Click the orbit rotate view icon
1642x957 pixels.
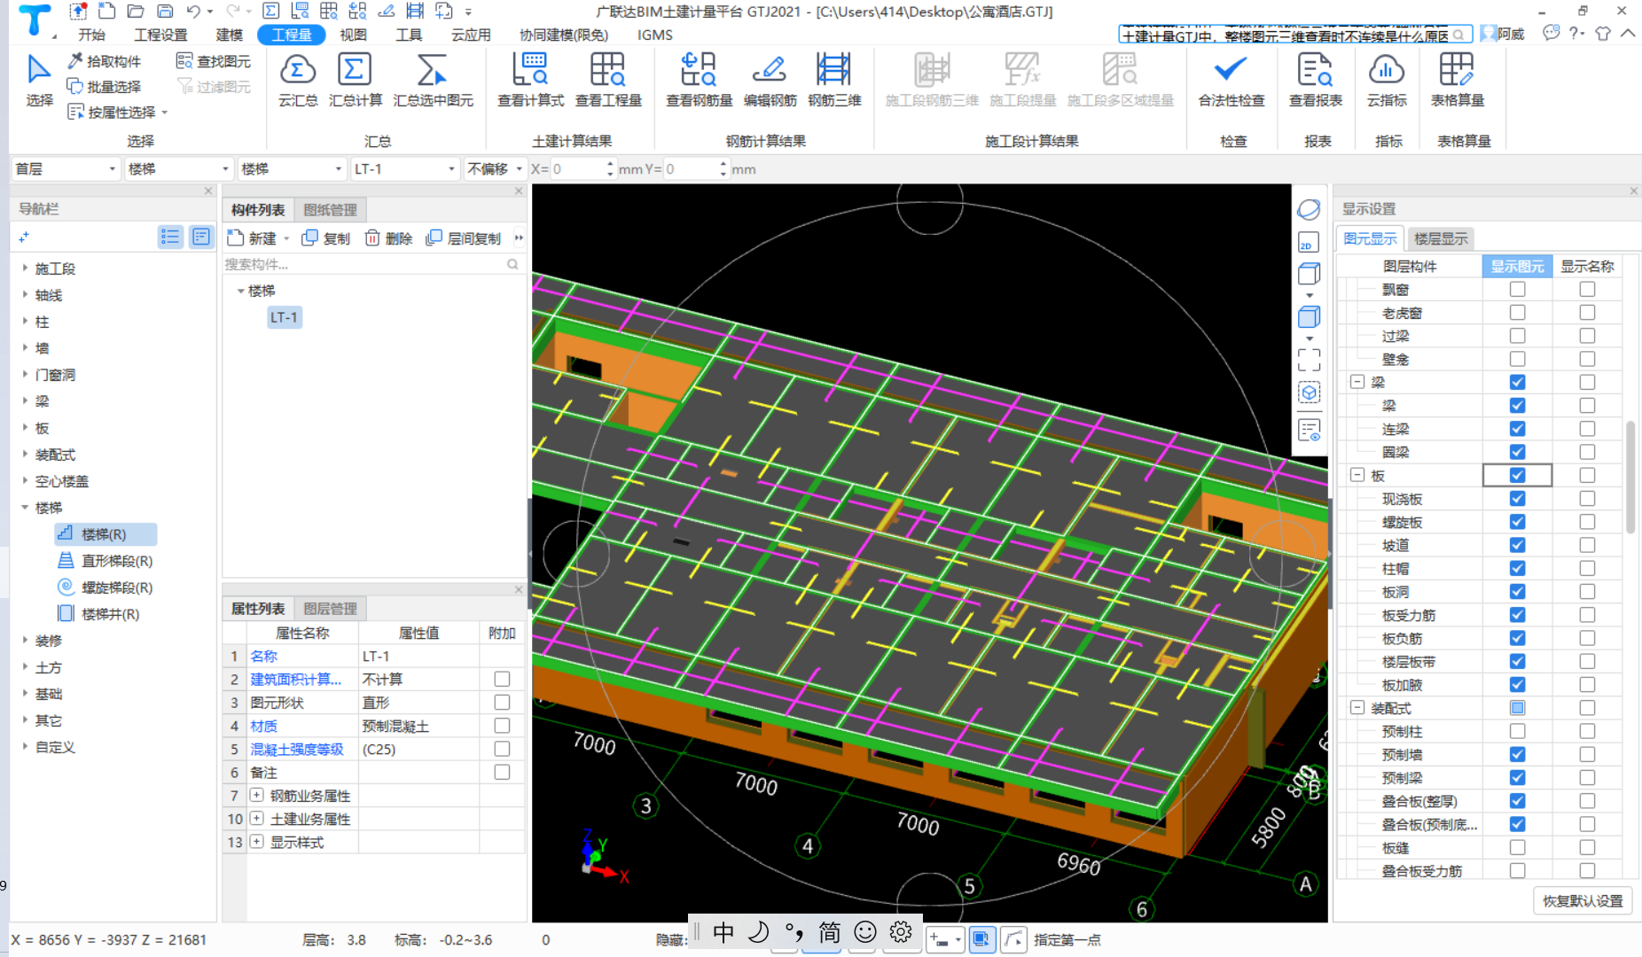click(x=1309, y=210)
